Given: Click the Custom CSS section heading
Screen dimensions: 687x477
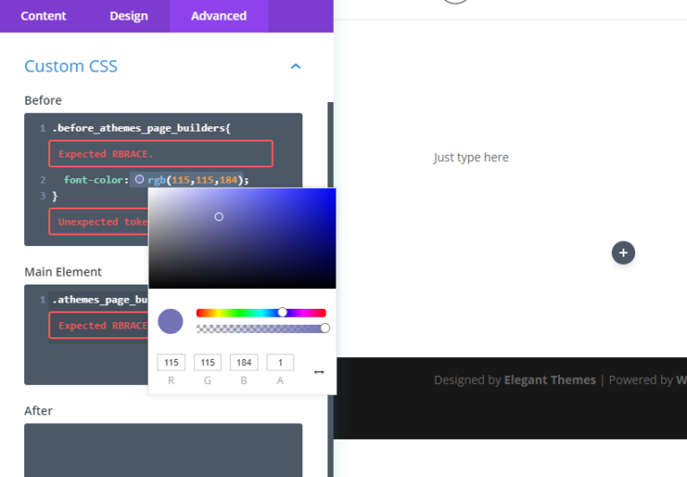Looking at the screenshot, I should point(71,66).
